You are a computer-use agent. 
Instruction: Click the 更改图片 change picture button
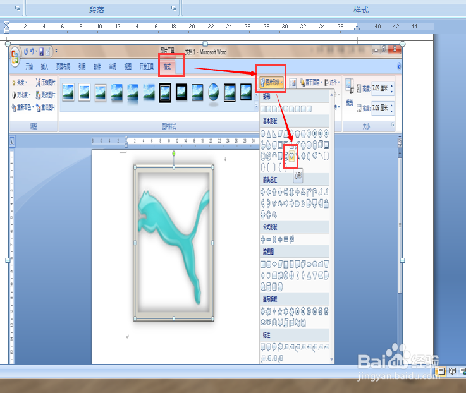(46, 95)
